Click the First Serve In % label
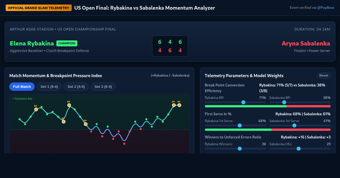The width and height of the screenshot is (340, 178). [x=218, y=114]
